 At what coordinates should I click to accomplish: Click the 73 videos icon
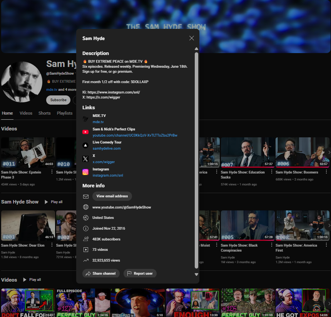coord(85,249)
